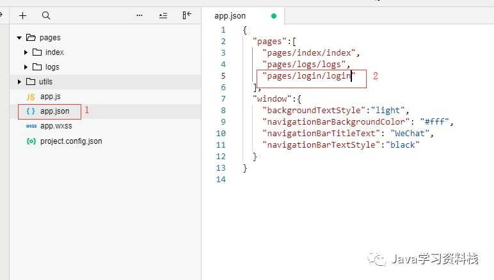The height and width of the screenshot is (280, 494).
Task: Click the "navigationBarTextStyle" key
Action: tap(321, 144)
